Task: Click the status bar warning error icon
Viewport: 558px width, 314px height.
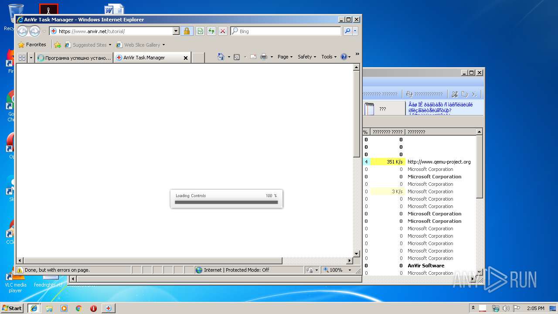Action: click(x=20, y=270)
